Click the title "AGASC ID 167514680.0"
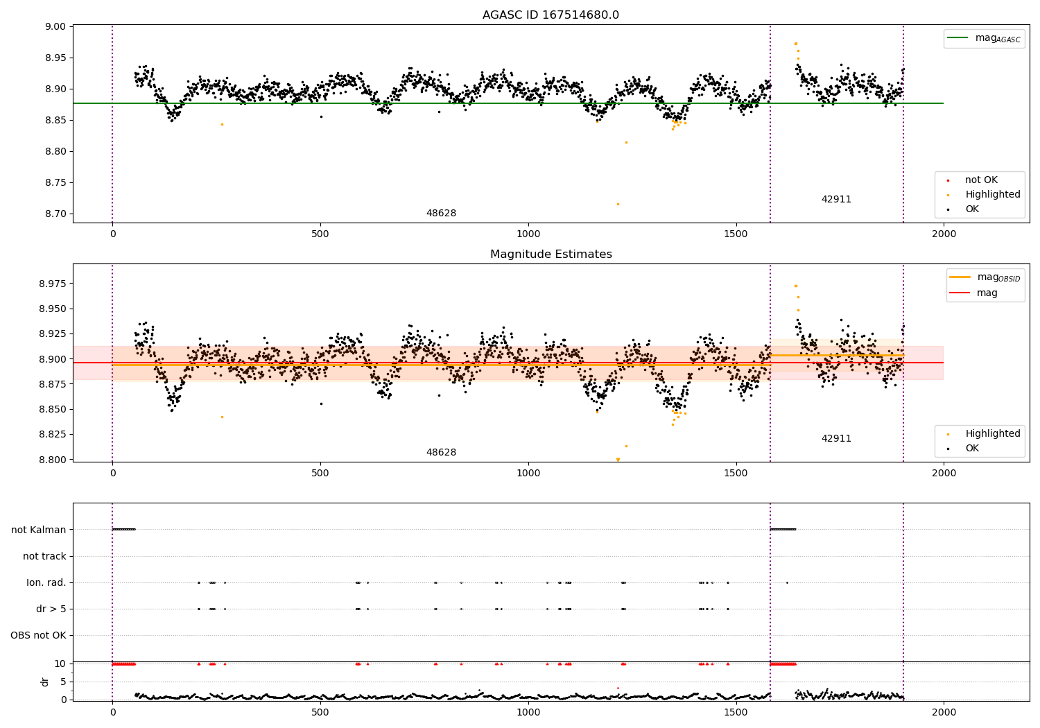The height and width of the screenshot is (728, 1040). click(x=551, y=15)
